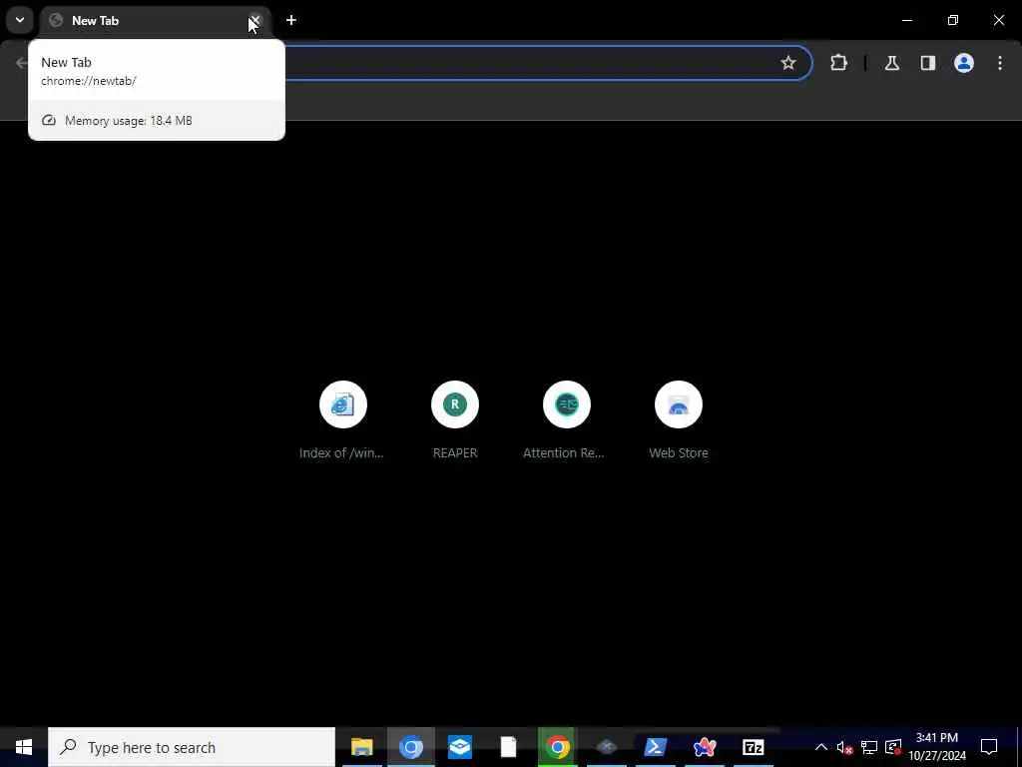Minimize the Chrome window

(x=906, y=20)
